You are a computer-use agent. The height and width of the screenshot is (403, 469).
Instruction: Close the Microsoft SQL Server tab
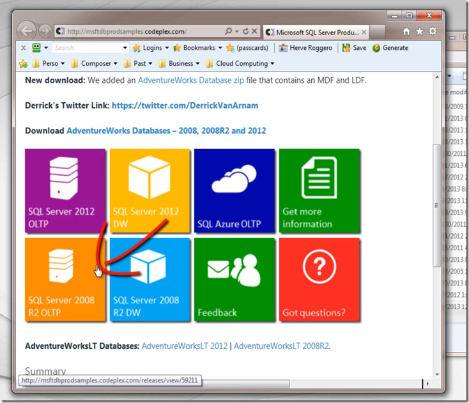(x=364, y=32)
